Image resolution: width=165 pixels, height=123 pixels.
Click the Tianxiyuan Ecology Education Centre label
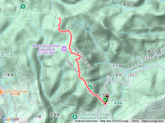click(94, 116)
